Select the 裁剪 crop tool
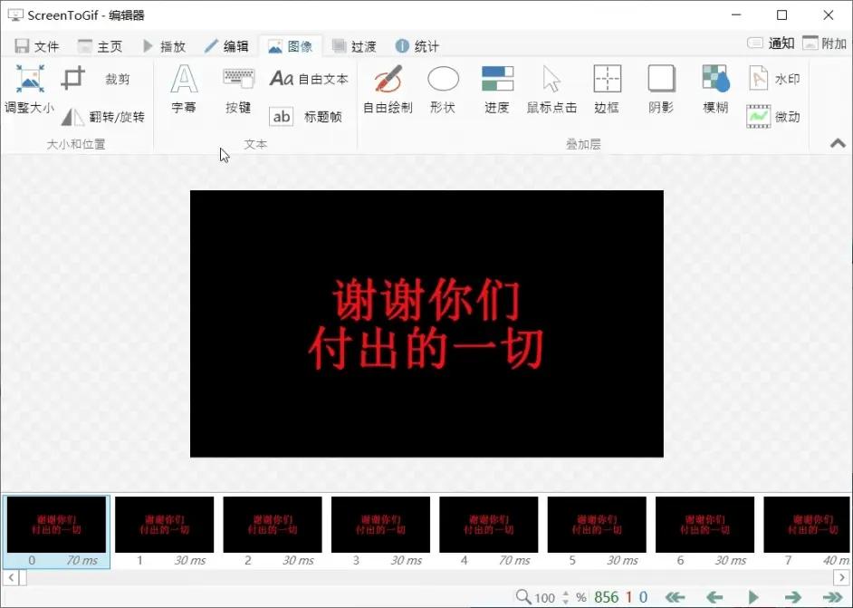853x608 pixels. click(x=97, y=79)
